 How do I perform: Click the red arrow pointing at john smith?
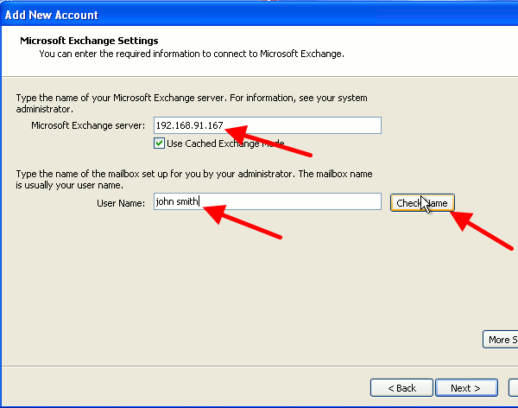(x=246, y=220)
